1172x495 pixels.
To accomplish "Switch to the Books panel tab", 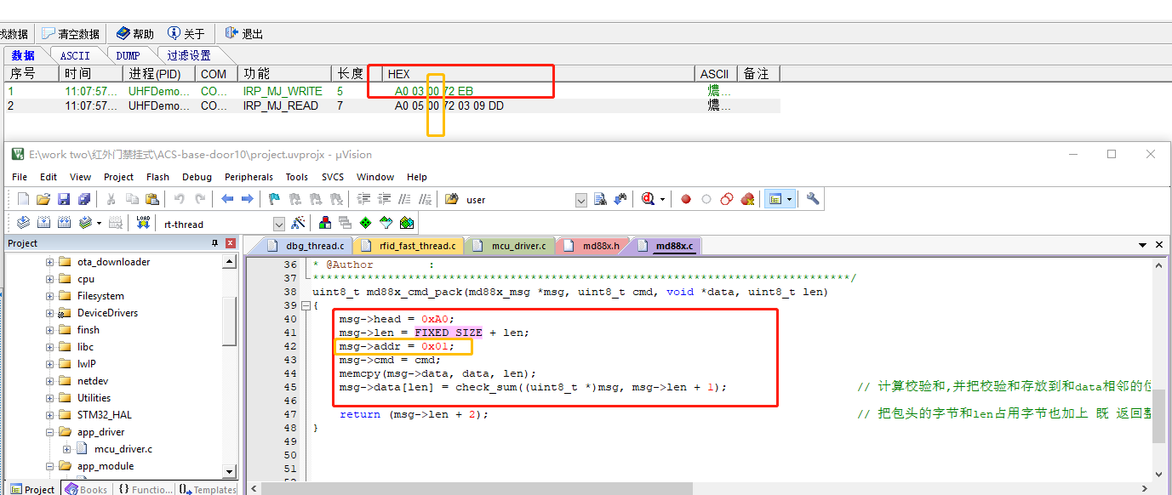I will 87,489.
